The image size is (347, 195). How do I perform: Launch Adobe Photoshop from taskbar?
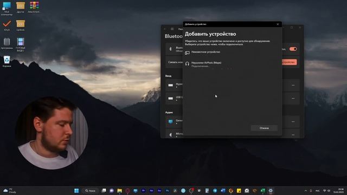click(x=168, y=191)
